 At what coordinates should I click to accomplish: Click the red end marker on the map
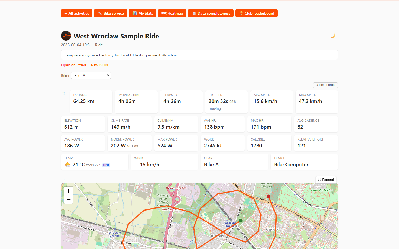tap(268, 196)
